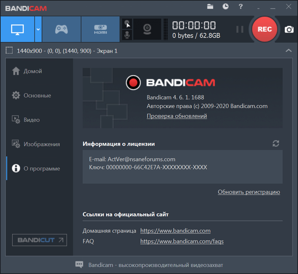The image size is (298, 274).
Task: Click Проверка обновлений link
Action: tap(177, 116)
